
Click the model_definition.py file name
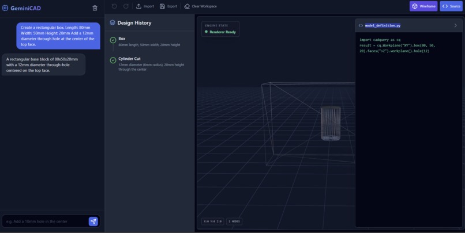(382, 25)
